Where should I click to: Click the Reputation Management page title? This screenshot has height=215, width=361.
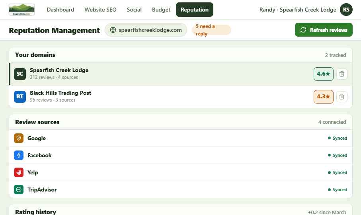click(x=55, y=30)
